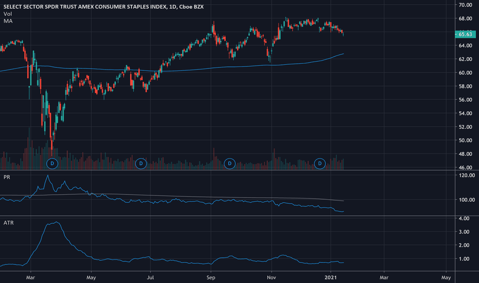Click the 48.00 price axis value
The width and height of the screenshot is (479, 283).
(x=465, y=154)
